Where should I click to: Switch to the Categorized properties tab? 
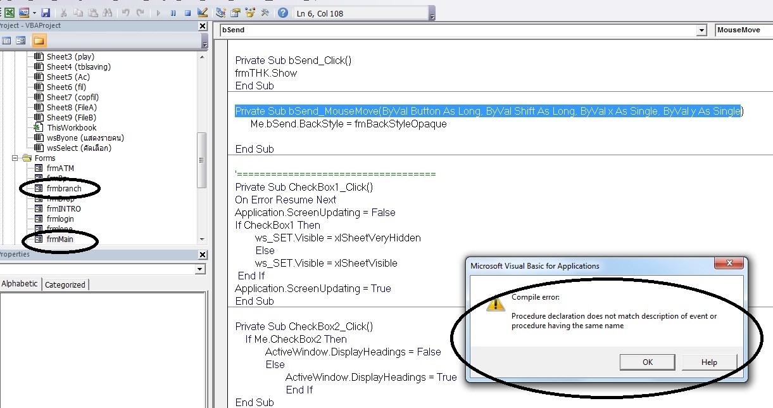tap(65, 284)
